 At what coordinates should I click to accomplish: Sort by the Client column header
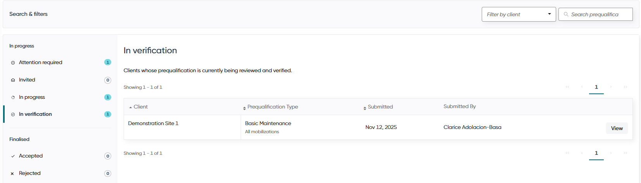[x=140, y=107]
